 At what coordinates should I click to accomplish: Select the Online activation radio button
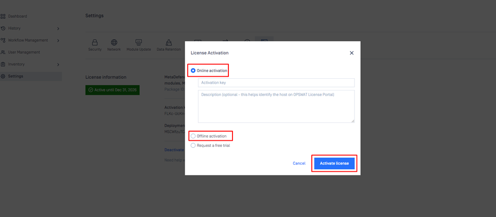[193, 71]
